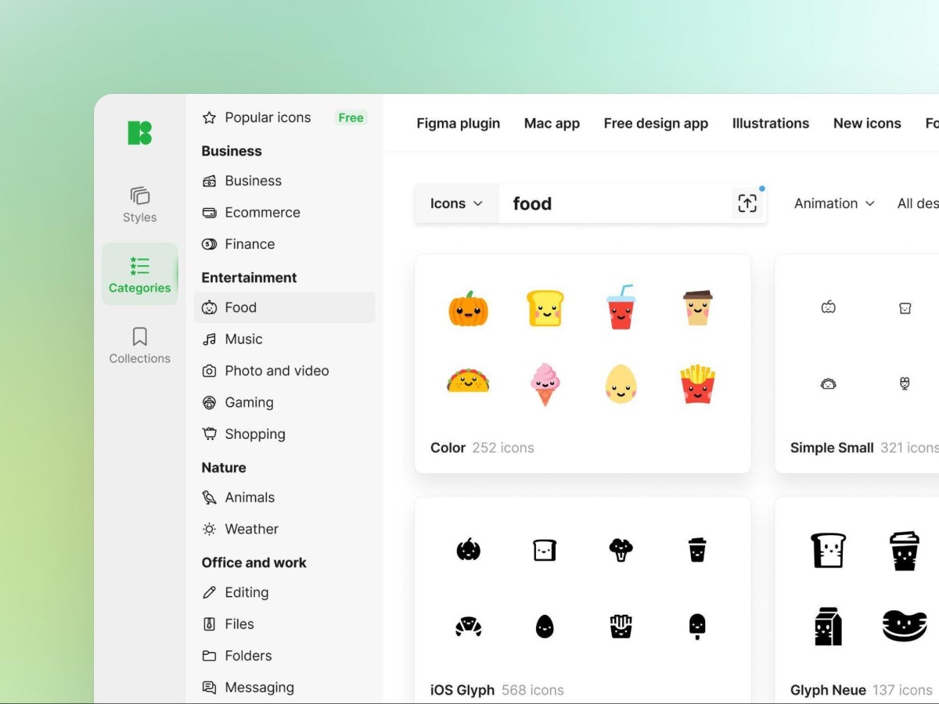
Task: Choose the color french fries icon
Action: point(697,383)
